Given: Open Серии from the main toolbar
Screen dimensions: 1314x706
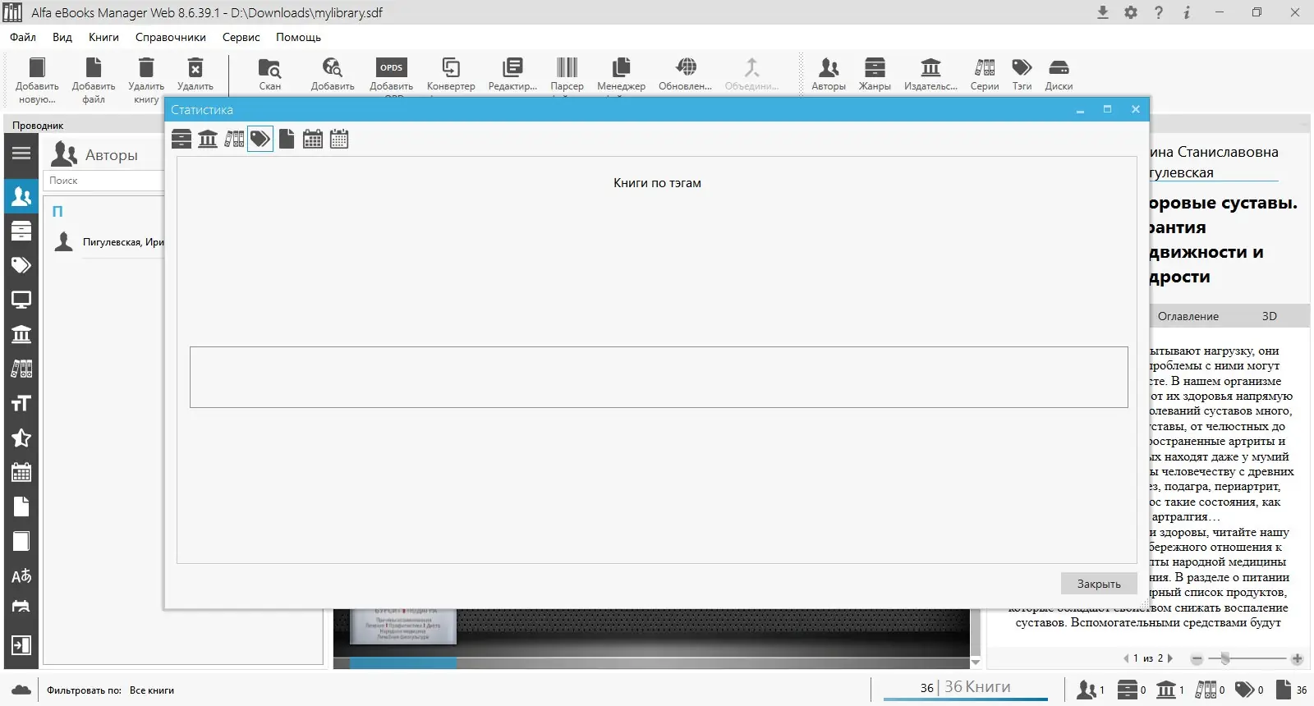Looking at the screenshot, I should [985, 74].
